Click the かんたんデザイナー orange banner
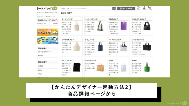This screenshot has height=106, width=189. [47, 32]
